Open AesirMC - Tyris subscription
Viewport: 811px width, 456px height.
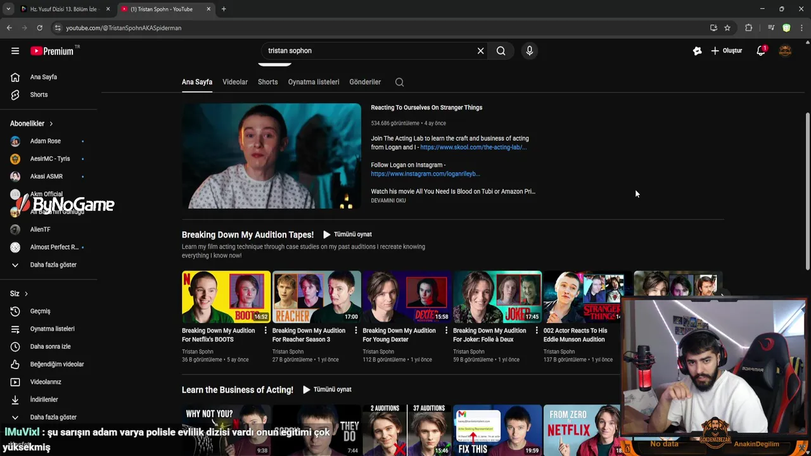pyautogui.click(x=50, y=159)
